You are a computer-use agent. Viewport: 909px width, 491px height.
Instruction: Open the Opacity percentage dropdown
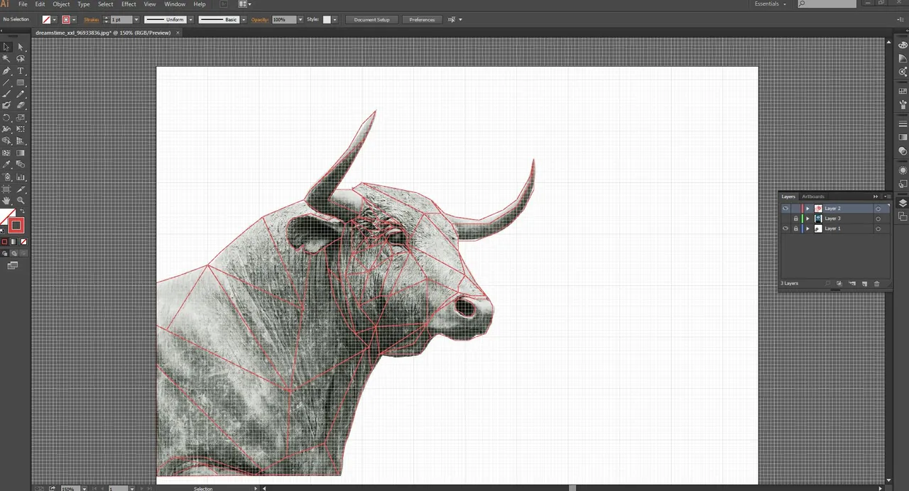[x=300, y=20]
